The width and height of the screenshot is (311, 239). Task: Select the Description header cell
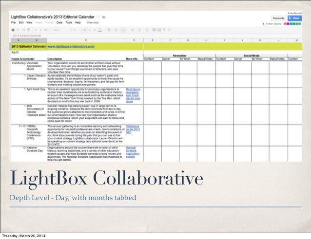pos(55,59)
